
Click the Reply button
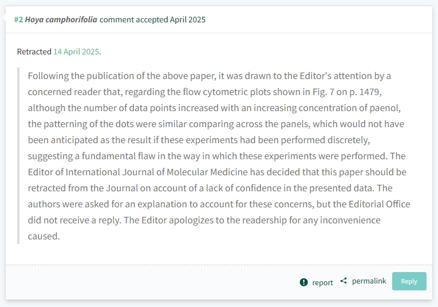coord(409,281)
